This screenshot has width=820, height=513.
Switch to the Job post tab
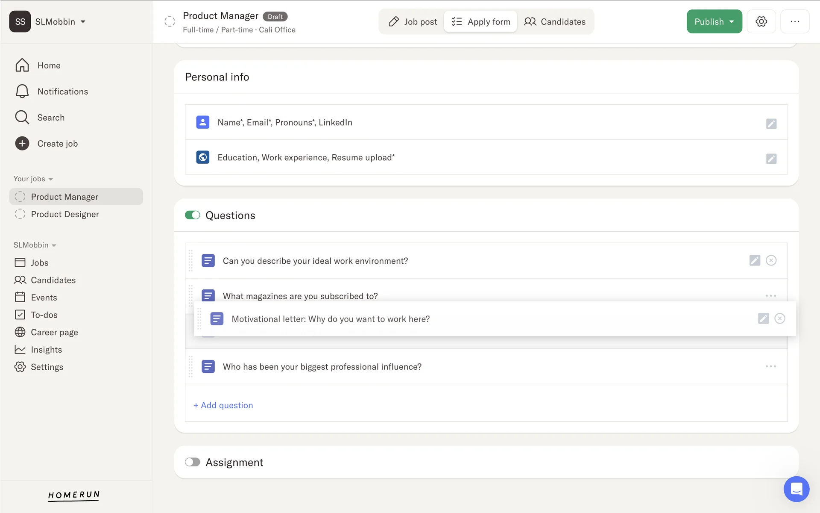click(x=413, y=22)
